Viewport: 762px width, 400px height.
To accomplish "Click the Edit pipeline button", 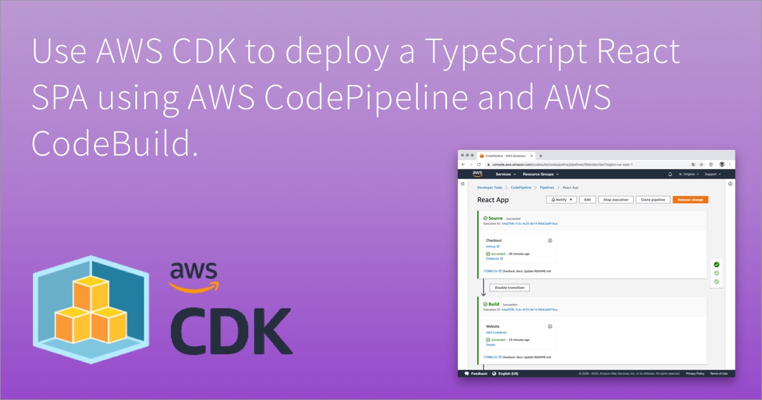I will (x=587, y=199).
